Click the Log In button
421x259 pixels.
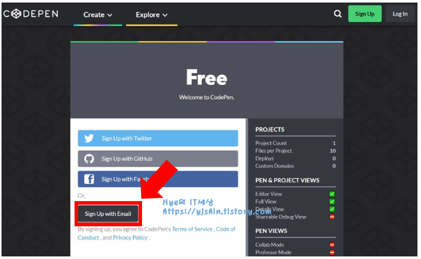coord(400,14)
